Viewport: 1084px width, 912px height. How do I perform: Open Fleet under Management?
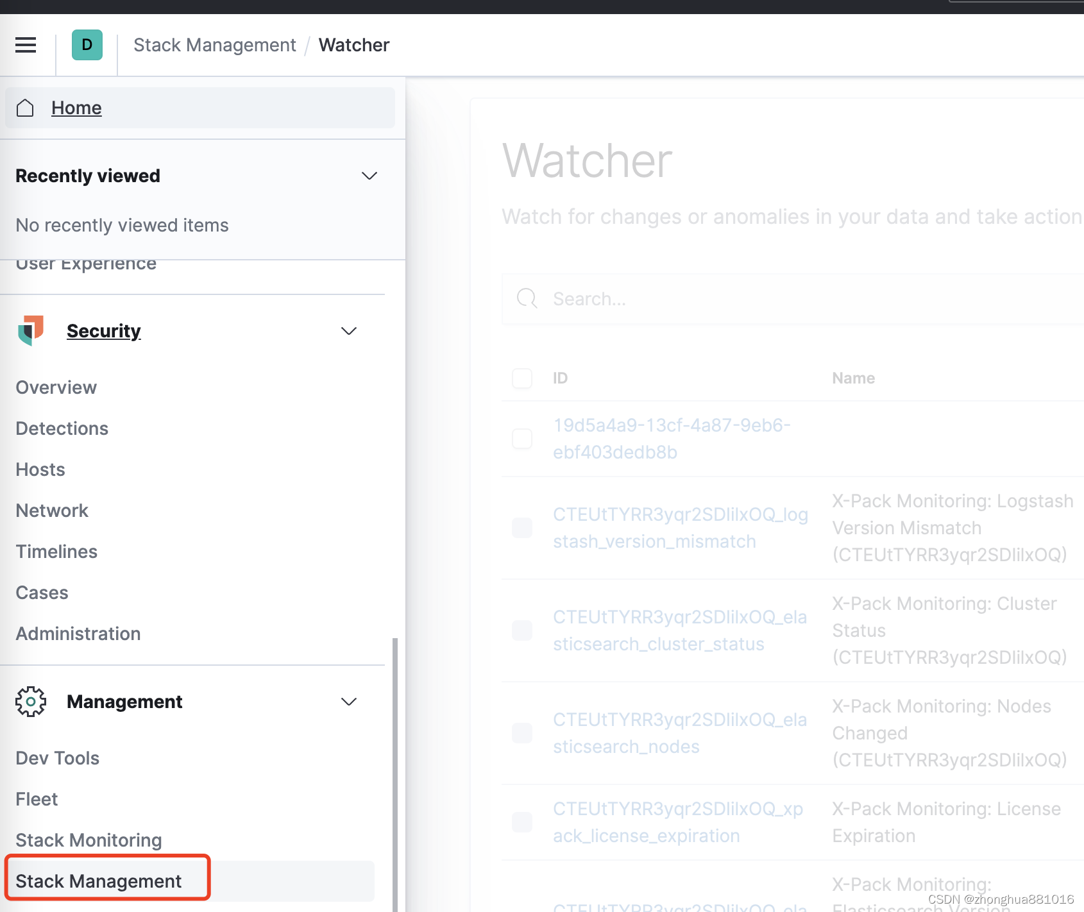click(37, 799)
